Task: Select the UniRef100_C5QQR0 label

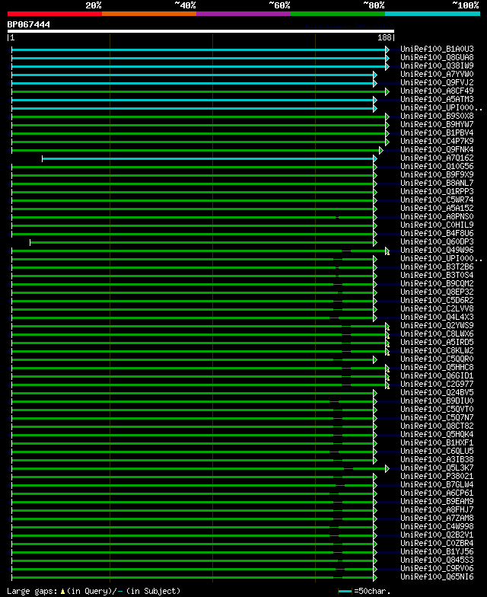Action: pos(437,359)
